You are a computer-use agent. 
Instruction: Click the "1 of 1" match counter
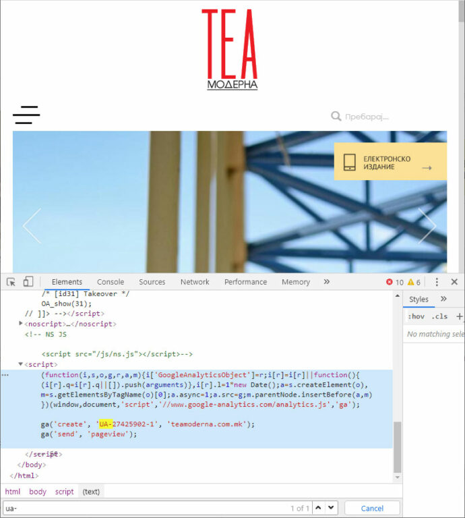[x=300, y=509]
